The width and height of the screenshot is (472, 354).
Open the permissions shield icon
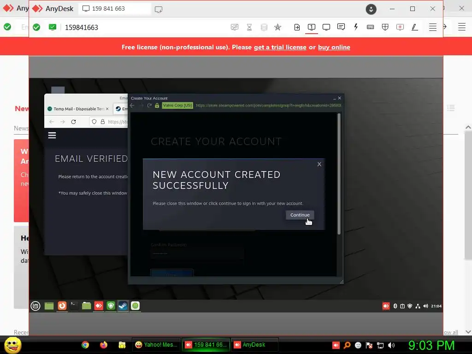pos(385,27)
